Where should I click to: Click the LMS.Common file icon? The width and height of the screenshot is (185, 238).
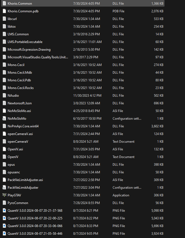(4, 34)
